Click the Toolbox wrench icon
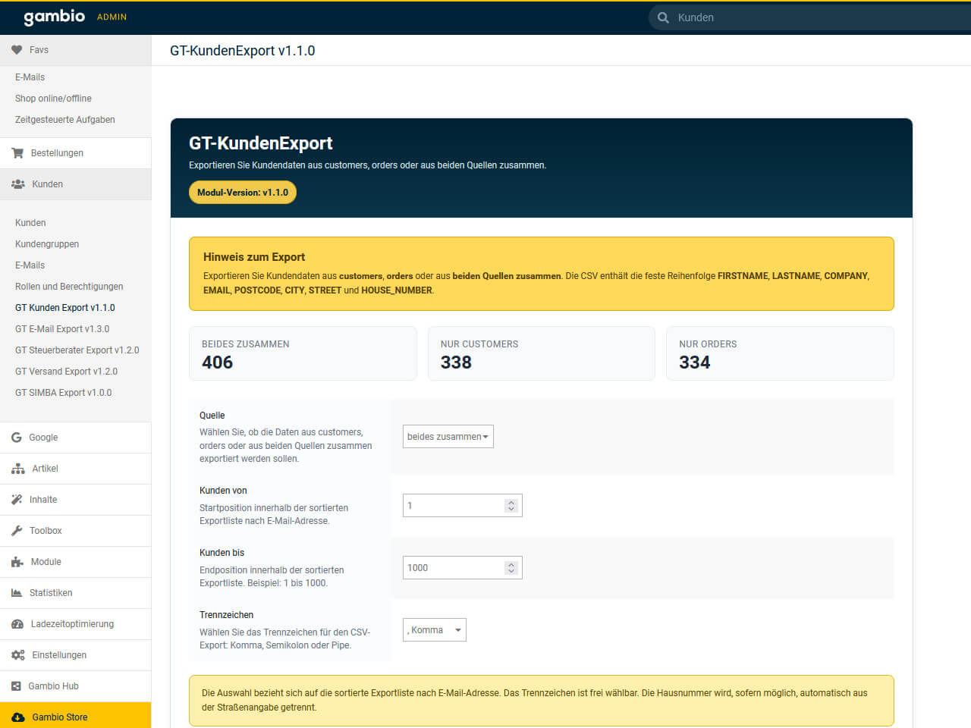 [17, 531]
